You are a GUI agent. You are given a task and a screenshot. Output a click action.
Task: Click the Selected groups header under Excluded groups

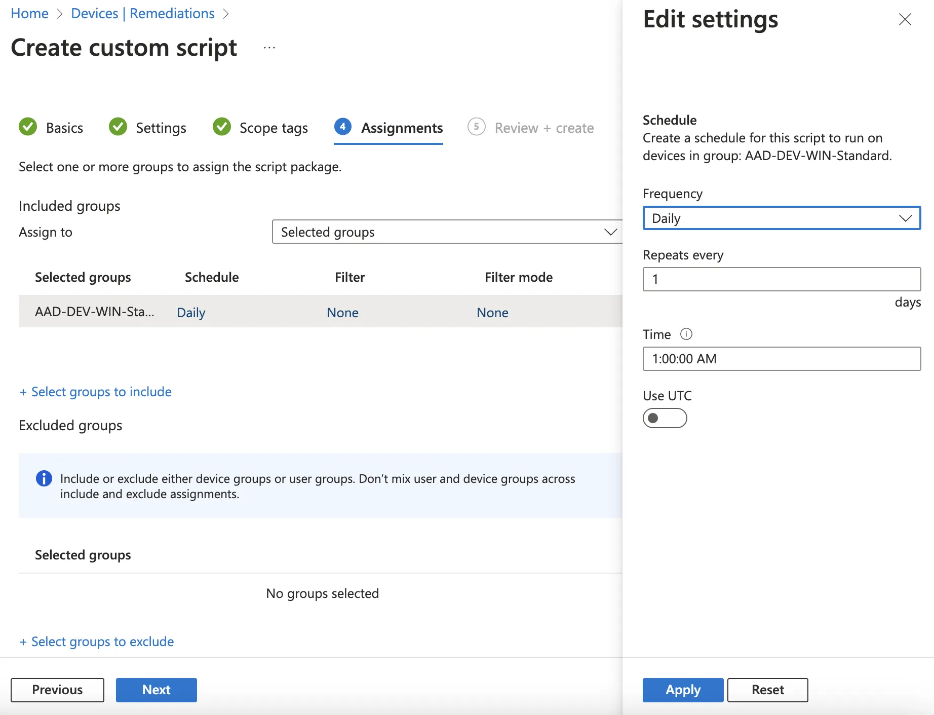point(83,555)
